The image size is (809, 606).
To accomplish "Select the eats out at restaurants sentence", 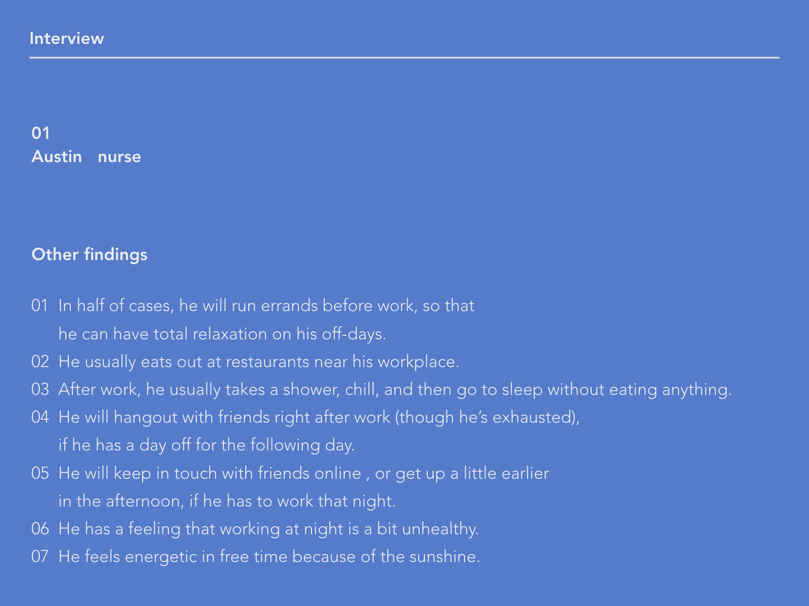I will pos(258,362).
